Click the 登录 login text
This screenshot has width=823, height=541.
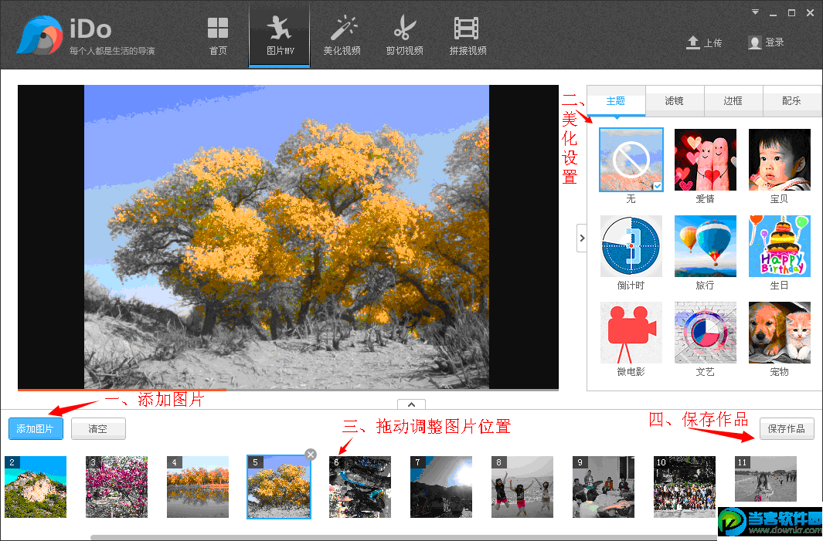(x=775, y=42)
